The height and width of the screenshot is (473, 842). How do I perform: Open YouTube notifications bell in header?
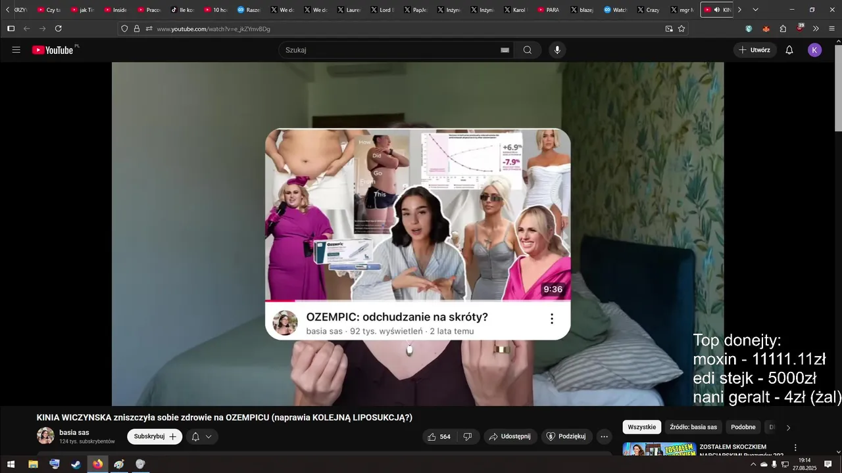(x=789, y=50)
